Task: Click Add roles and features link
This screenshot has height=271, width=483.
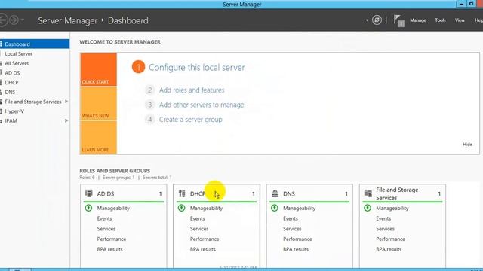Action: coord(192,90)
